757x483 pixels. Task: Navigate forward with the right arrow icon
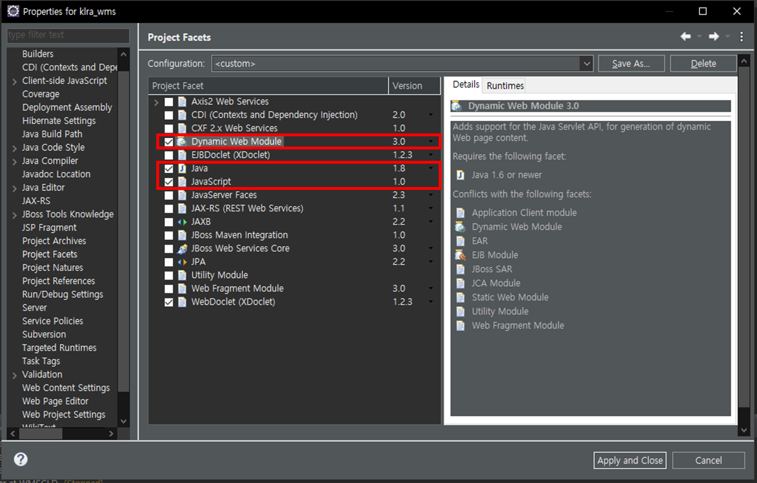714,37
